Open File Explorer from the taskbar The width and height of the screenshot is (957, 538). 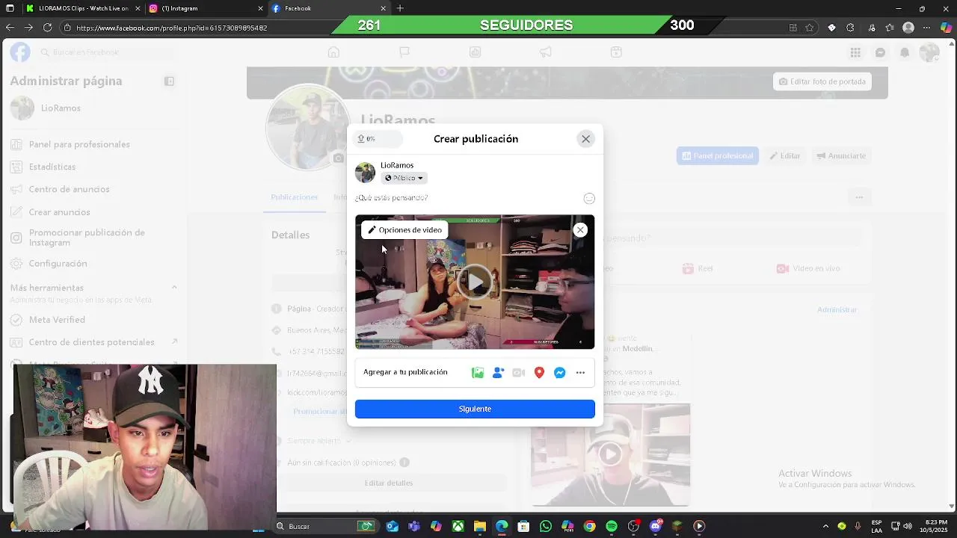point(479,526)
